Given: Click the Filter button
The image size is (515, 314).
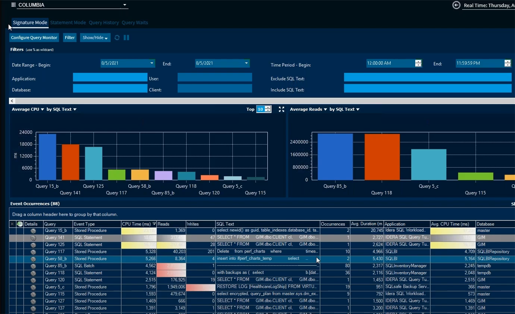Looking at the screenshot, I should pos(70,38).
